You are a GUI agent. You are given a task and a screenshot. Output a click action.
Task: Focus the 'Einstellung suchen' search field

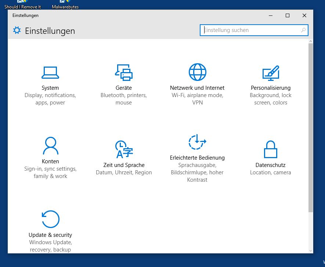[250, 30]
